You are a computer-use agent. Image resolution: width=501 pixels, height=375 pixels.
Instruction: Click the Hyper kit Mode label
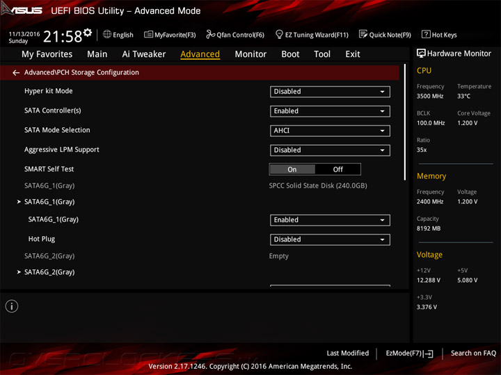(49, 91)
